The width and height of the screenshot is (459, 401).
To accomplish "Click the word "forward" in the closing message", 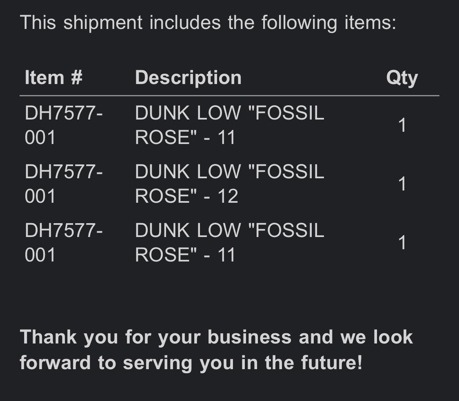I will pos(55,363).
